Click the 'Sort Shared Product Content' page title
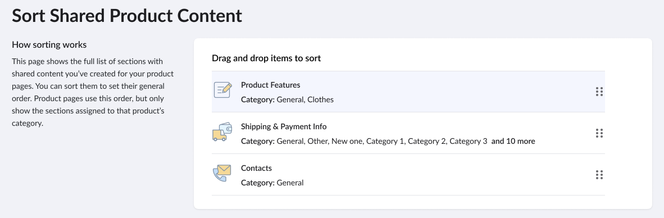Viewport: 664px width, 218px height. (127, 16)
